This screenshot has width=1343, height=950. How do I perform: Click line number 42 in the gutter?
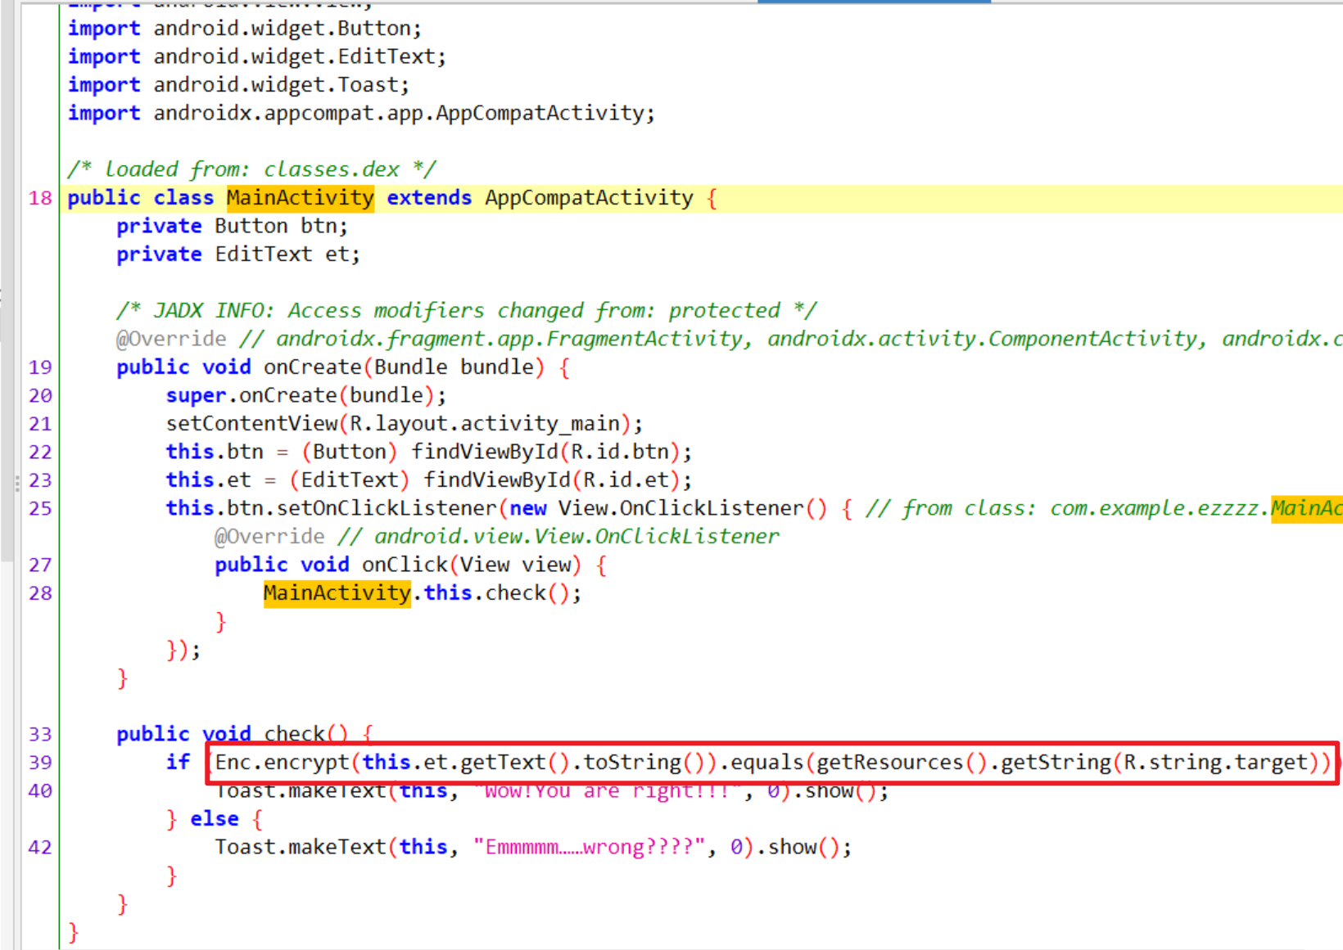[40, 848]
